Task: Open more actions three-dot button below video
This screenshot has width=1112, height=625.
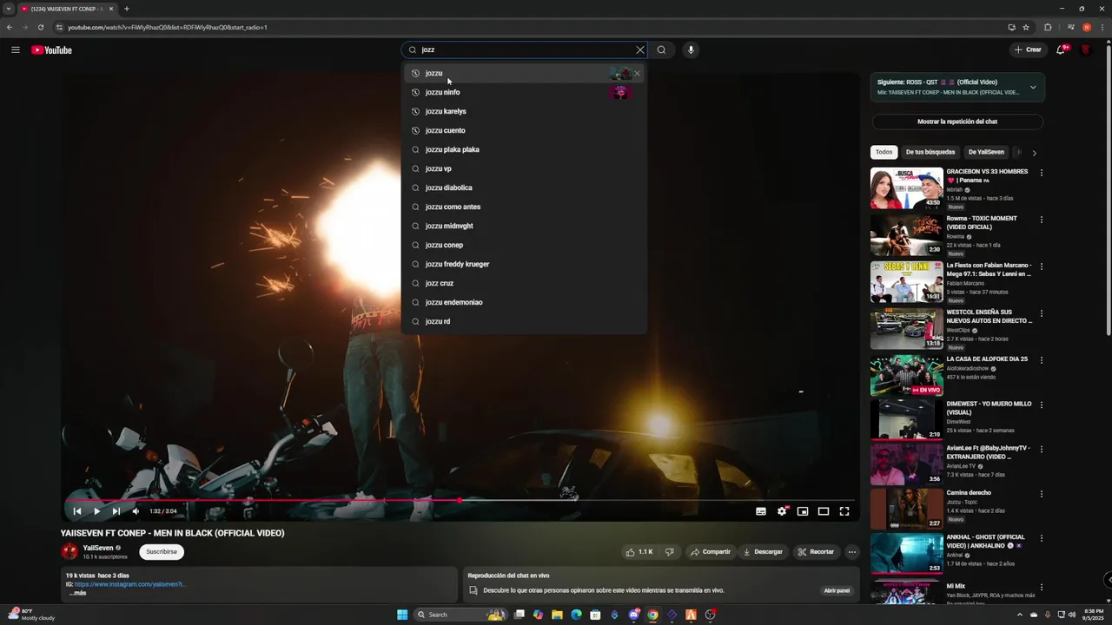Action: click(851, 551)
